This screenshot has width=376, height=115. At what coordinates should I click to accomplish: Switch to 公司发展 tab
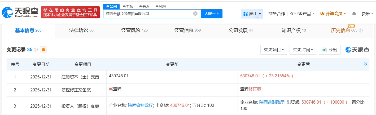pyautogui.click(x=241, y=30)
